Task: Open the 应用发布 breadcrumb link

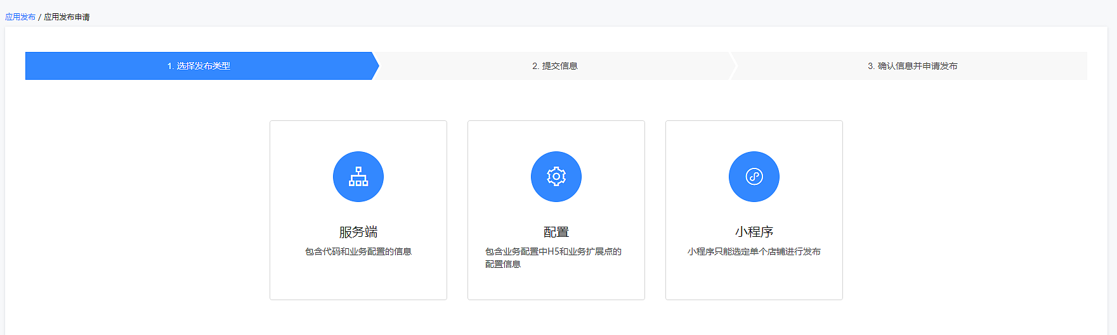Action: coord(20,17)
